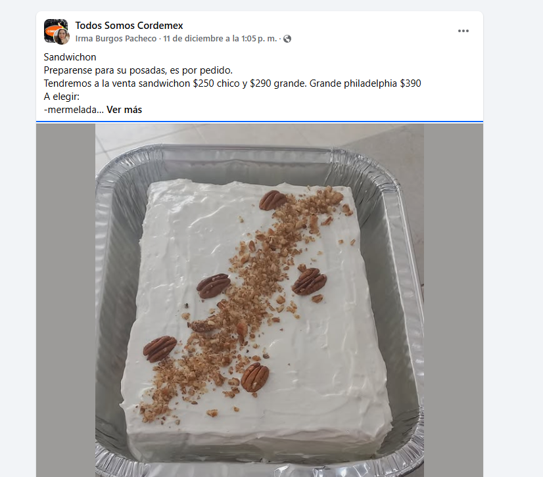
Task: Open the 11 de diciembre timestamp link
Action: 220,39
